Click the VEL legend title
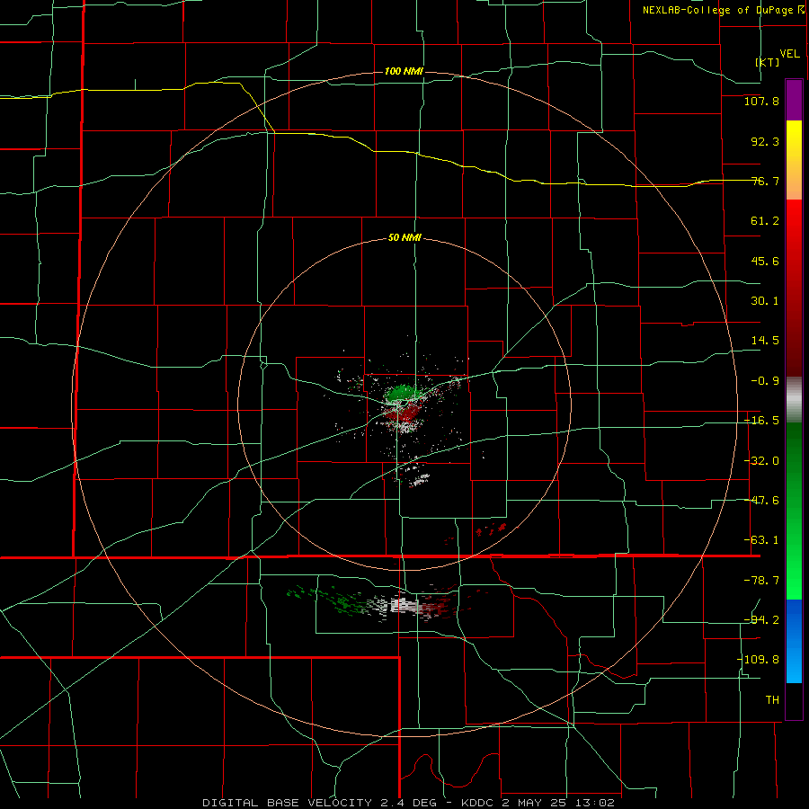Image resolution: width=809 pixels, height=809 pixels. (789, 54)
